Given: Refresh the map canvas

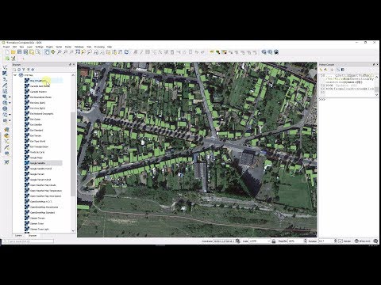Looking at the screenshot, I should 126,52.
